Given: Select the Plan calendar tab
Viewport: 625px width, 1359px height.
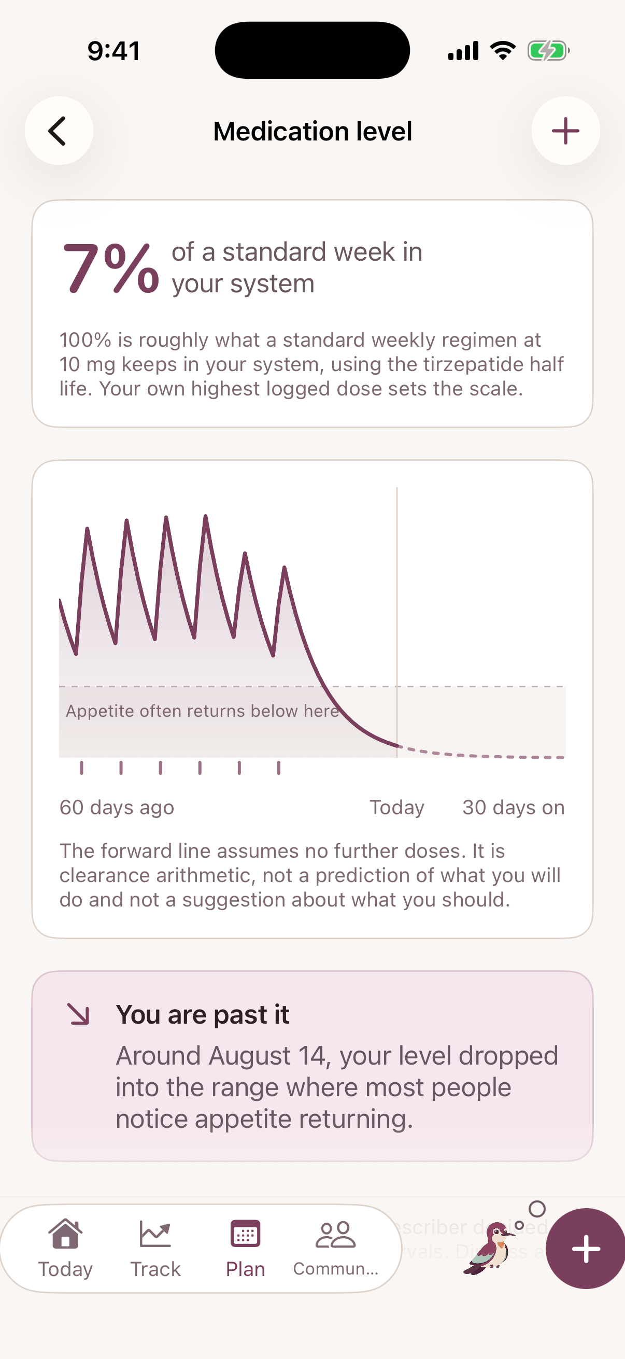Looking at the screenshot, I should click(245, 1248).
